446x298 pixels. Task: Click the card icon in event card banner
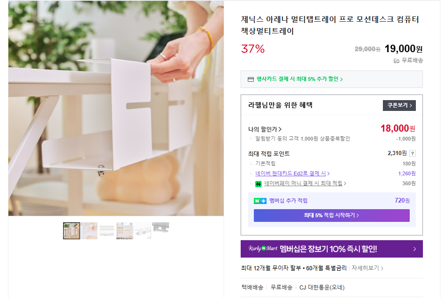(251, 79)
